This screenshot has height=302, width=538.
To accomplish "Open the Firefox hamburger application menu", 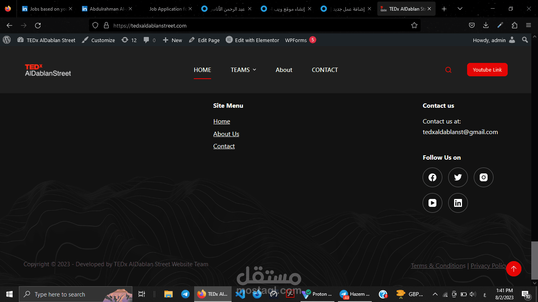I will pyautogui.click(x=529, y=25).
